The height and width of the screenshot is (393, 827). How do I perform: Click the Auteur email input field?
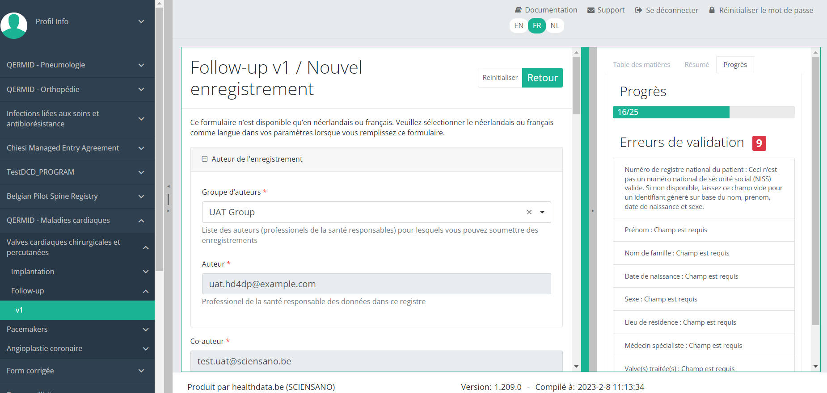(376, 284)
